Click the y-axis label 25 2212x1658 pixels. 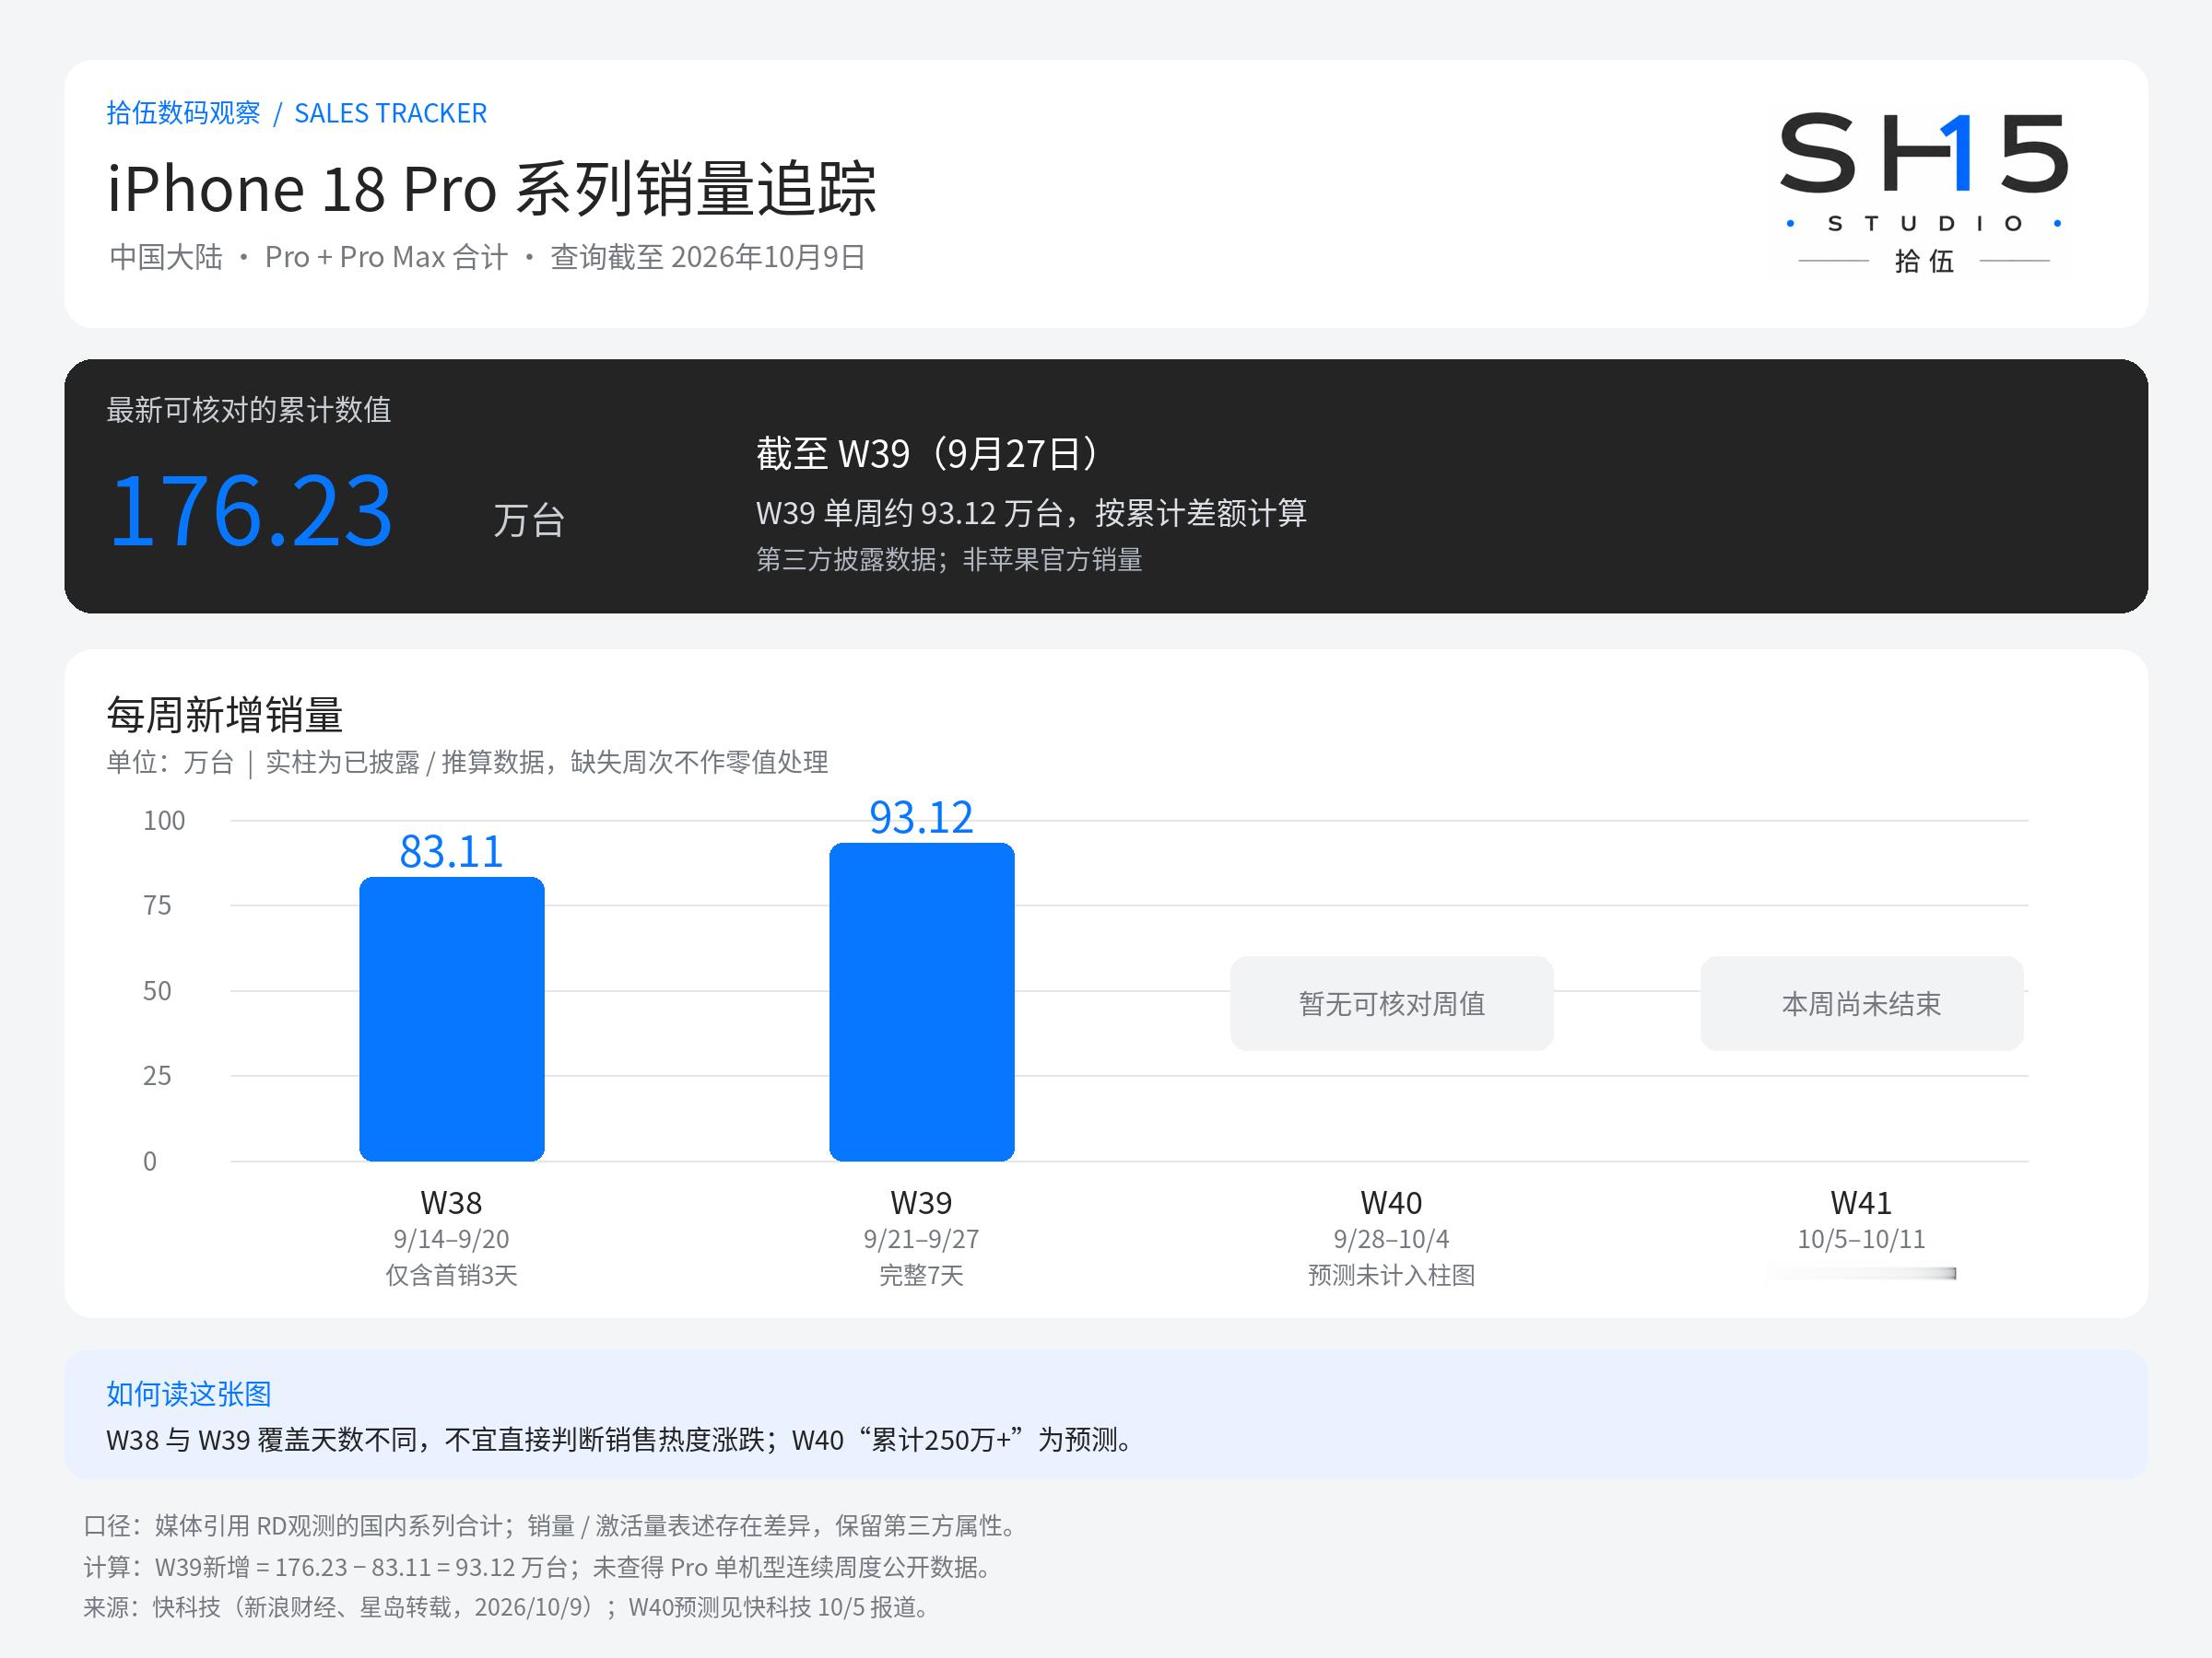[157, 1075]
